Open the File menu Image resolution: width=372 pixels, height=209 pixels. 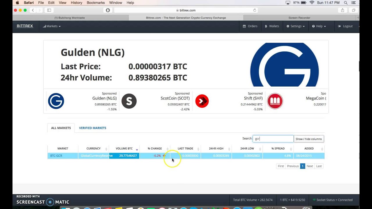[41, 3]
